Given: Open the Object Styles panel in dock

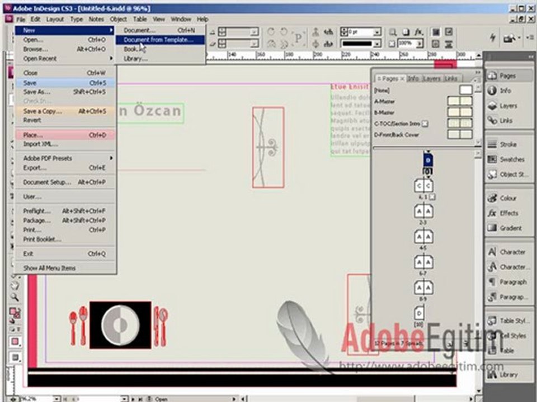Looking at the screenshot, I should [x=508, y=174].
